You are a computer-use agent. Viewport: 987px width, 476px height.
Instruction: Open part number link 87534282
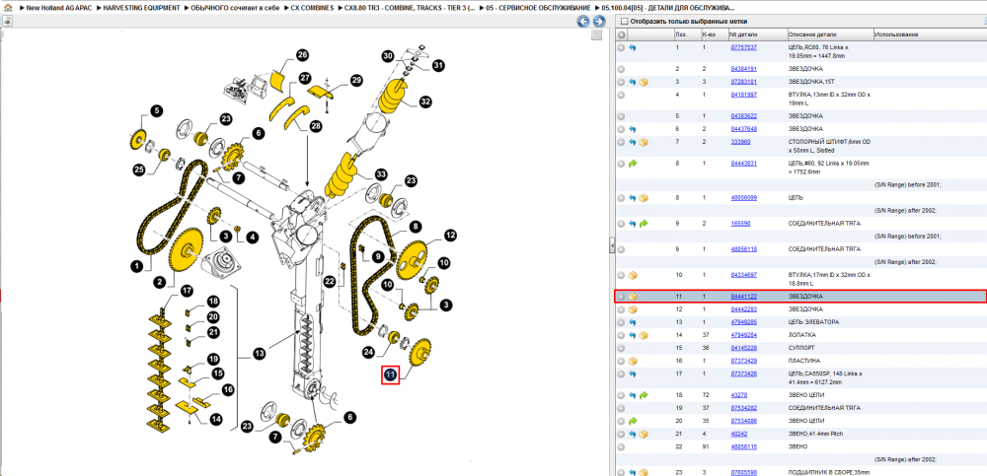(x=743, y=408)
